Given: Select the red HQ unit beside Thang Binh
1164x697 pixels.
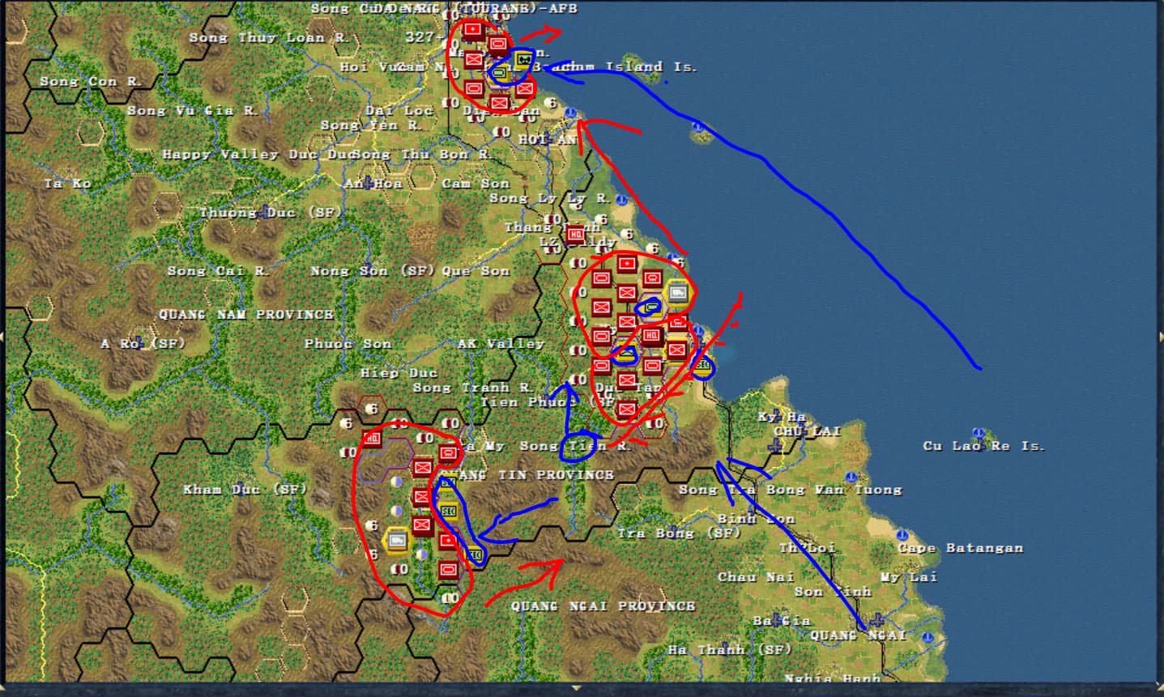Looking at the screenshot, I should point(575,235).
